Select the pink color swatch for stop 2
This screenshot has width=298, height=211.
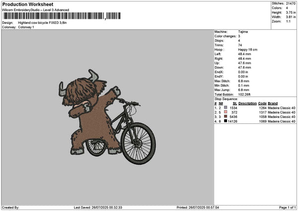click(x=226, y=112)
